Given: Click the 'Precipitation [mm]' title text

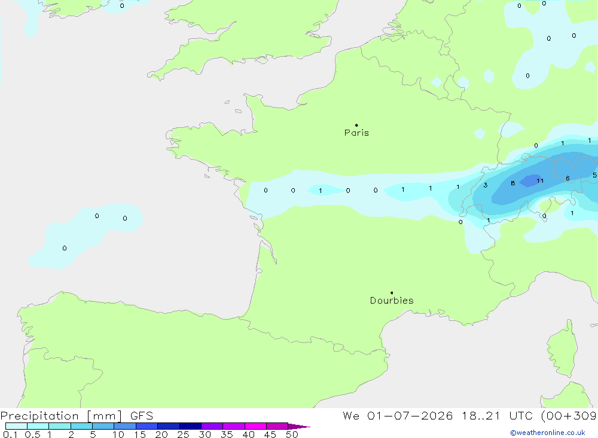Looking at the screenshot, I should pyautogui.click(x=61, y=416).
